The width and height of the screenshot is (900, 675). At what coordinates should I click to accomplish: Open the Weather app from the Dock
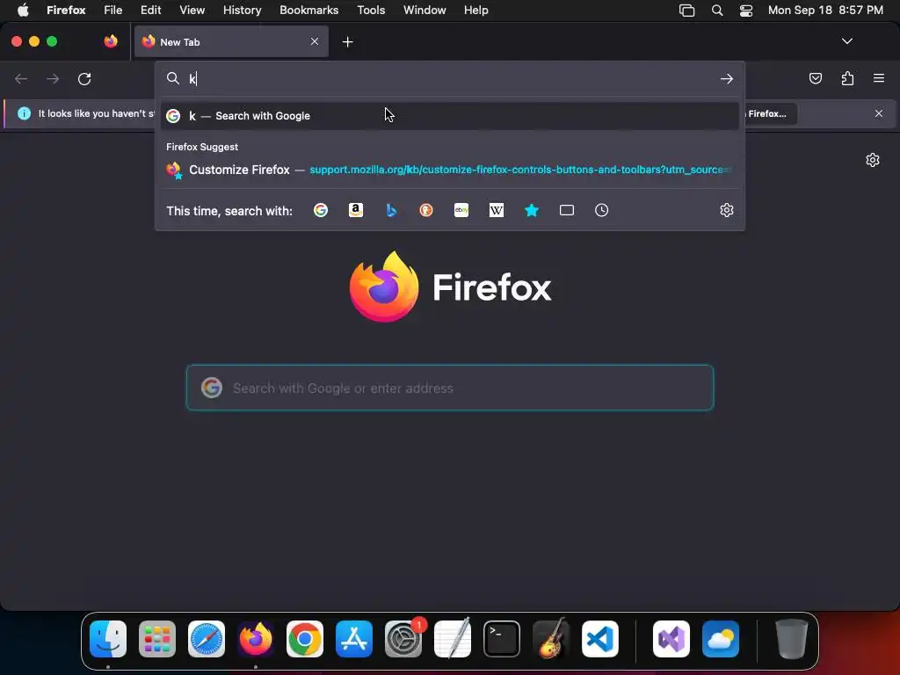tap(721, 639)
